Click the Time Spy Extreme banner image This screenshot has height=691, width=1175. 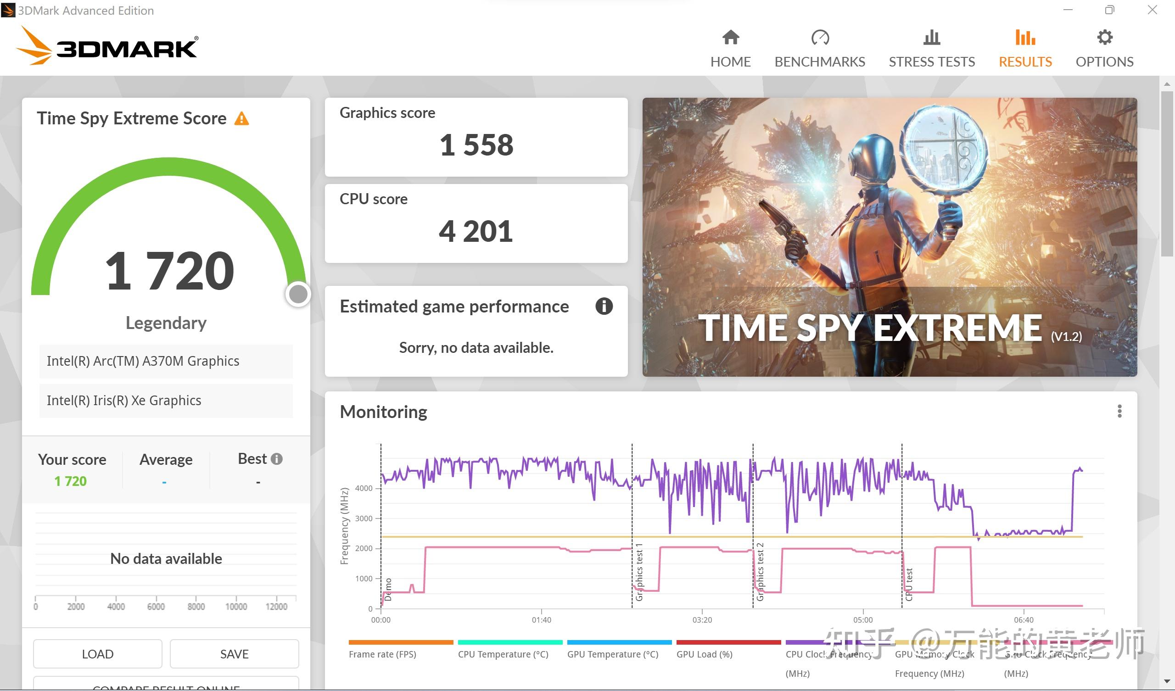[889, 237]
